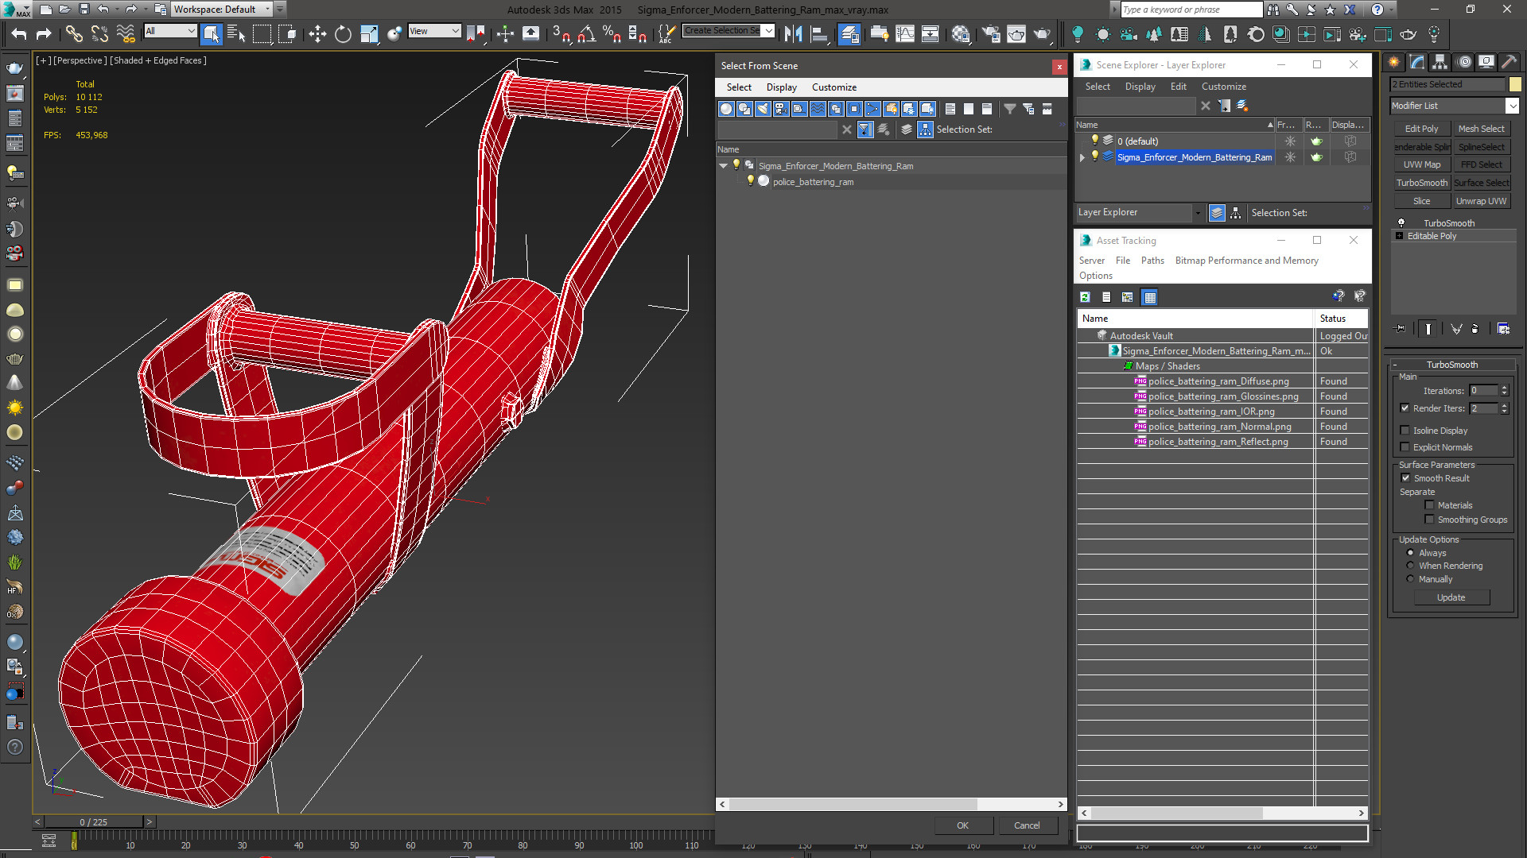The image size is (1527, 858).
Task: Switch Asset Tracking to table view
Action: (x=1149, y=297)
